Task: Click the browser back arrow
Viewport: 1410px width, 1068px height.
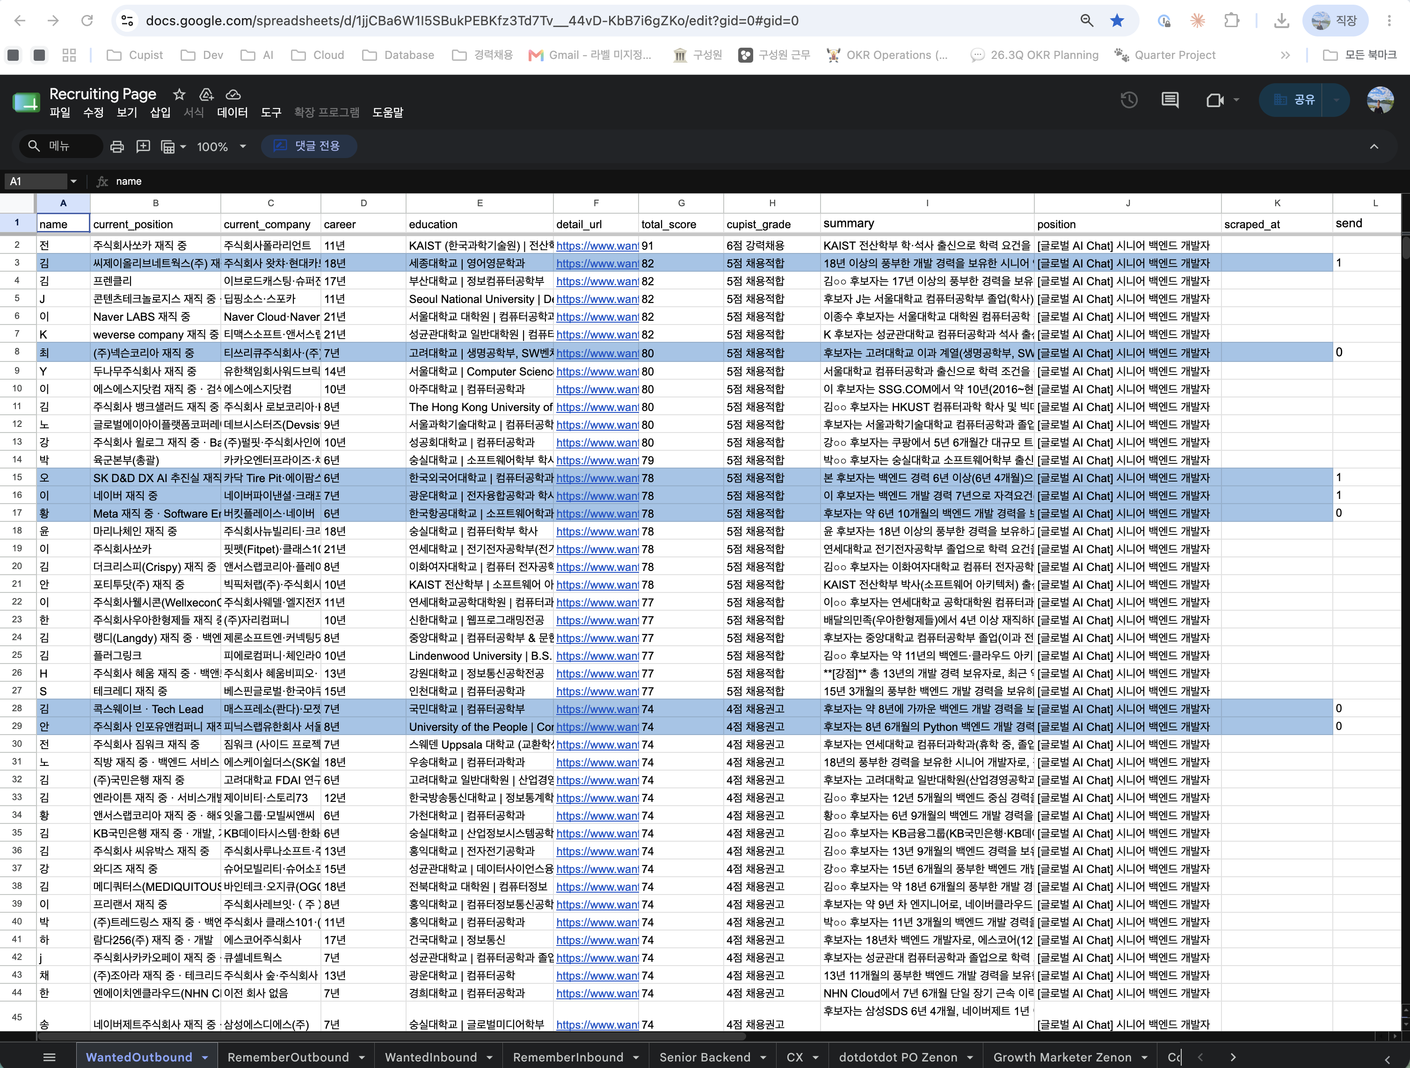Action: 20,21
